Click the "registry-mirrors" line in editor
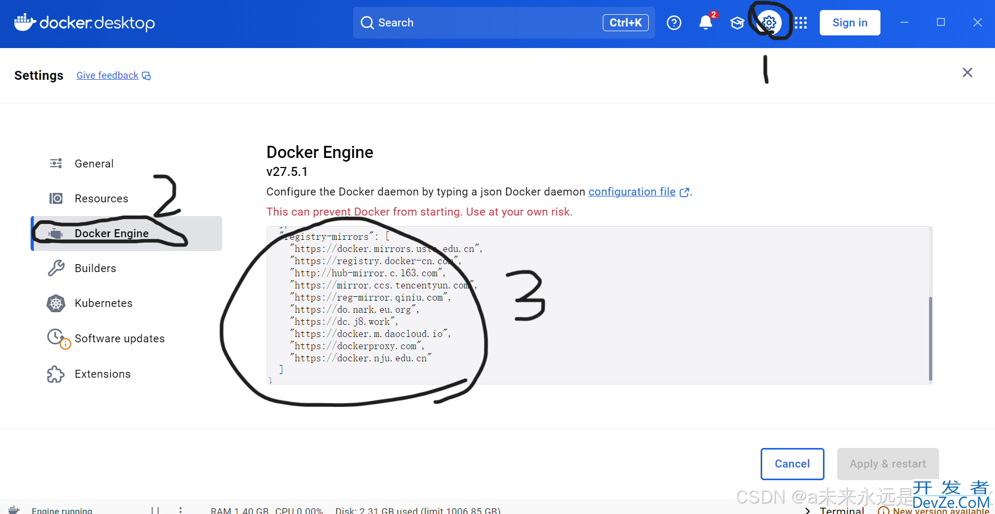Image resolution: width=995 pixels, height=514 pixels. [x=335, y=237]
